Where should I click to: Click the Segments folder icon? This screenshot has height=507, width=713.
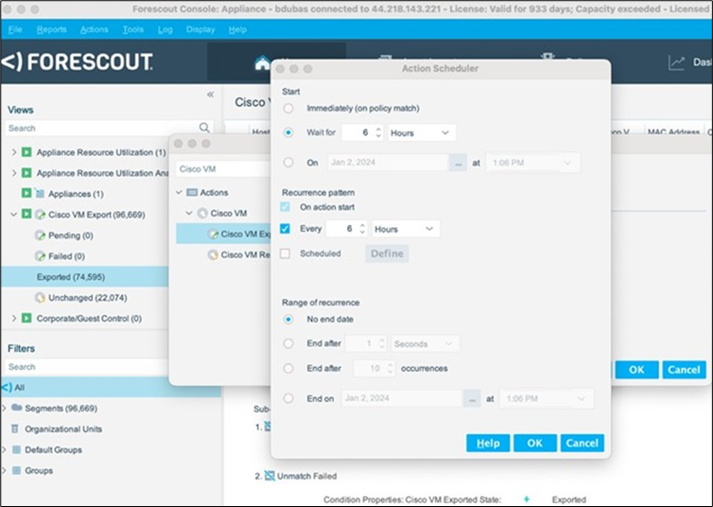pyautogui.click(x=16, y=408)
